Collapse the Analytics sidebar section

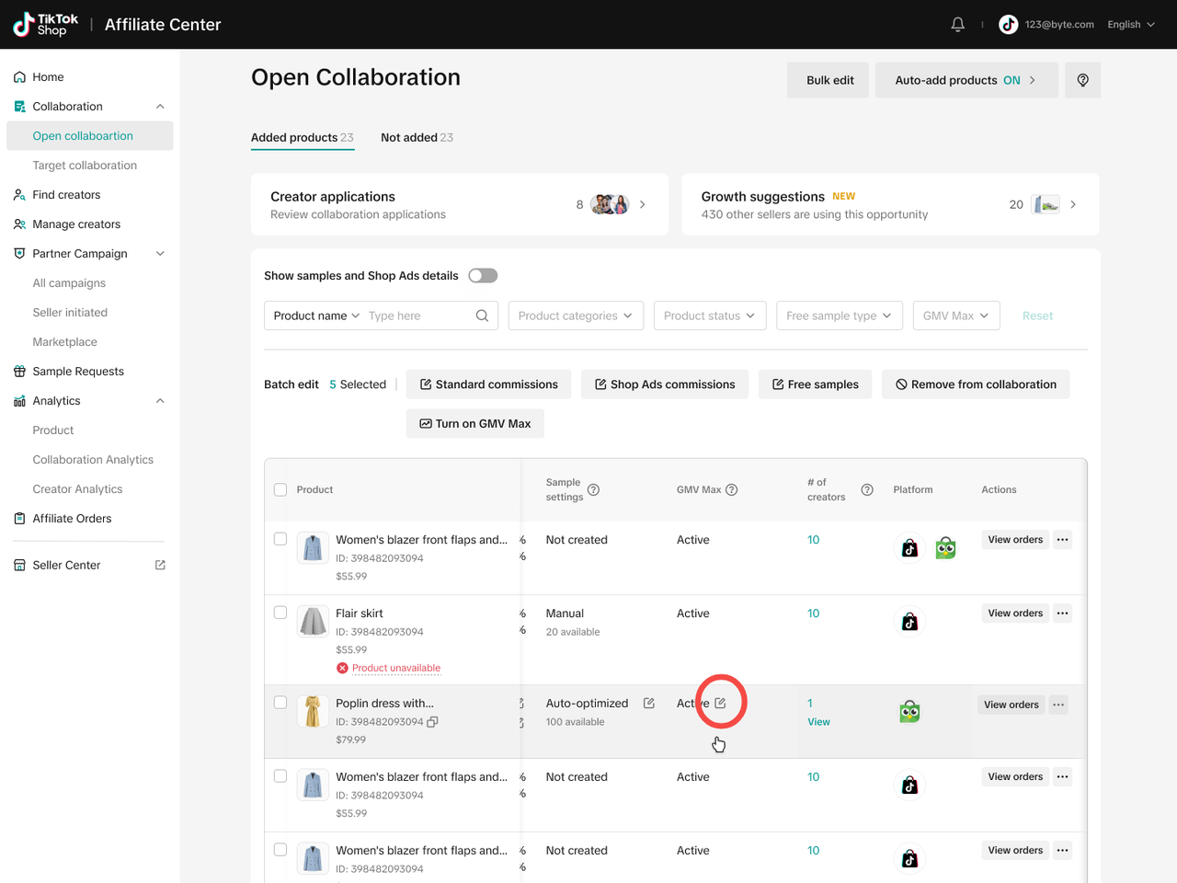point(160,401)
